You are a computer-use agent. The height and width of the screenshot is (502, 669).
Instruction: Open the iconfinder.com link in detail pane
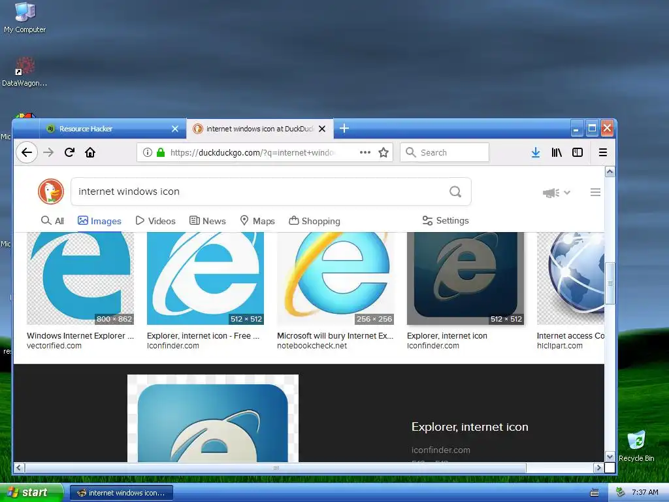441,450
